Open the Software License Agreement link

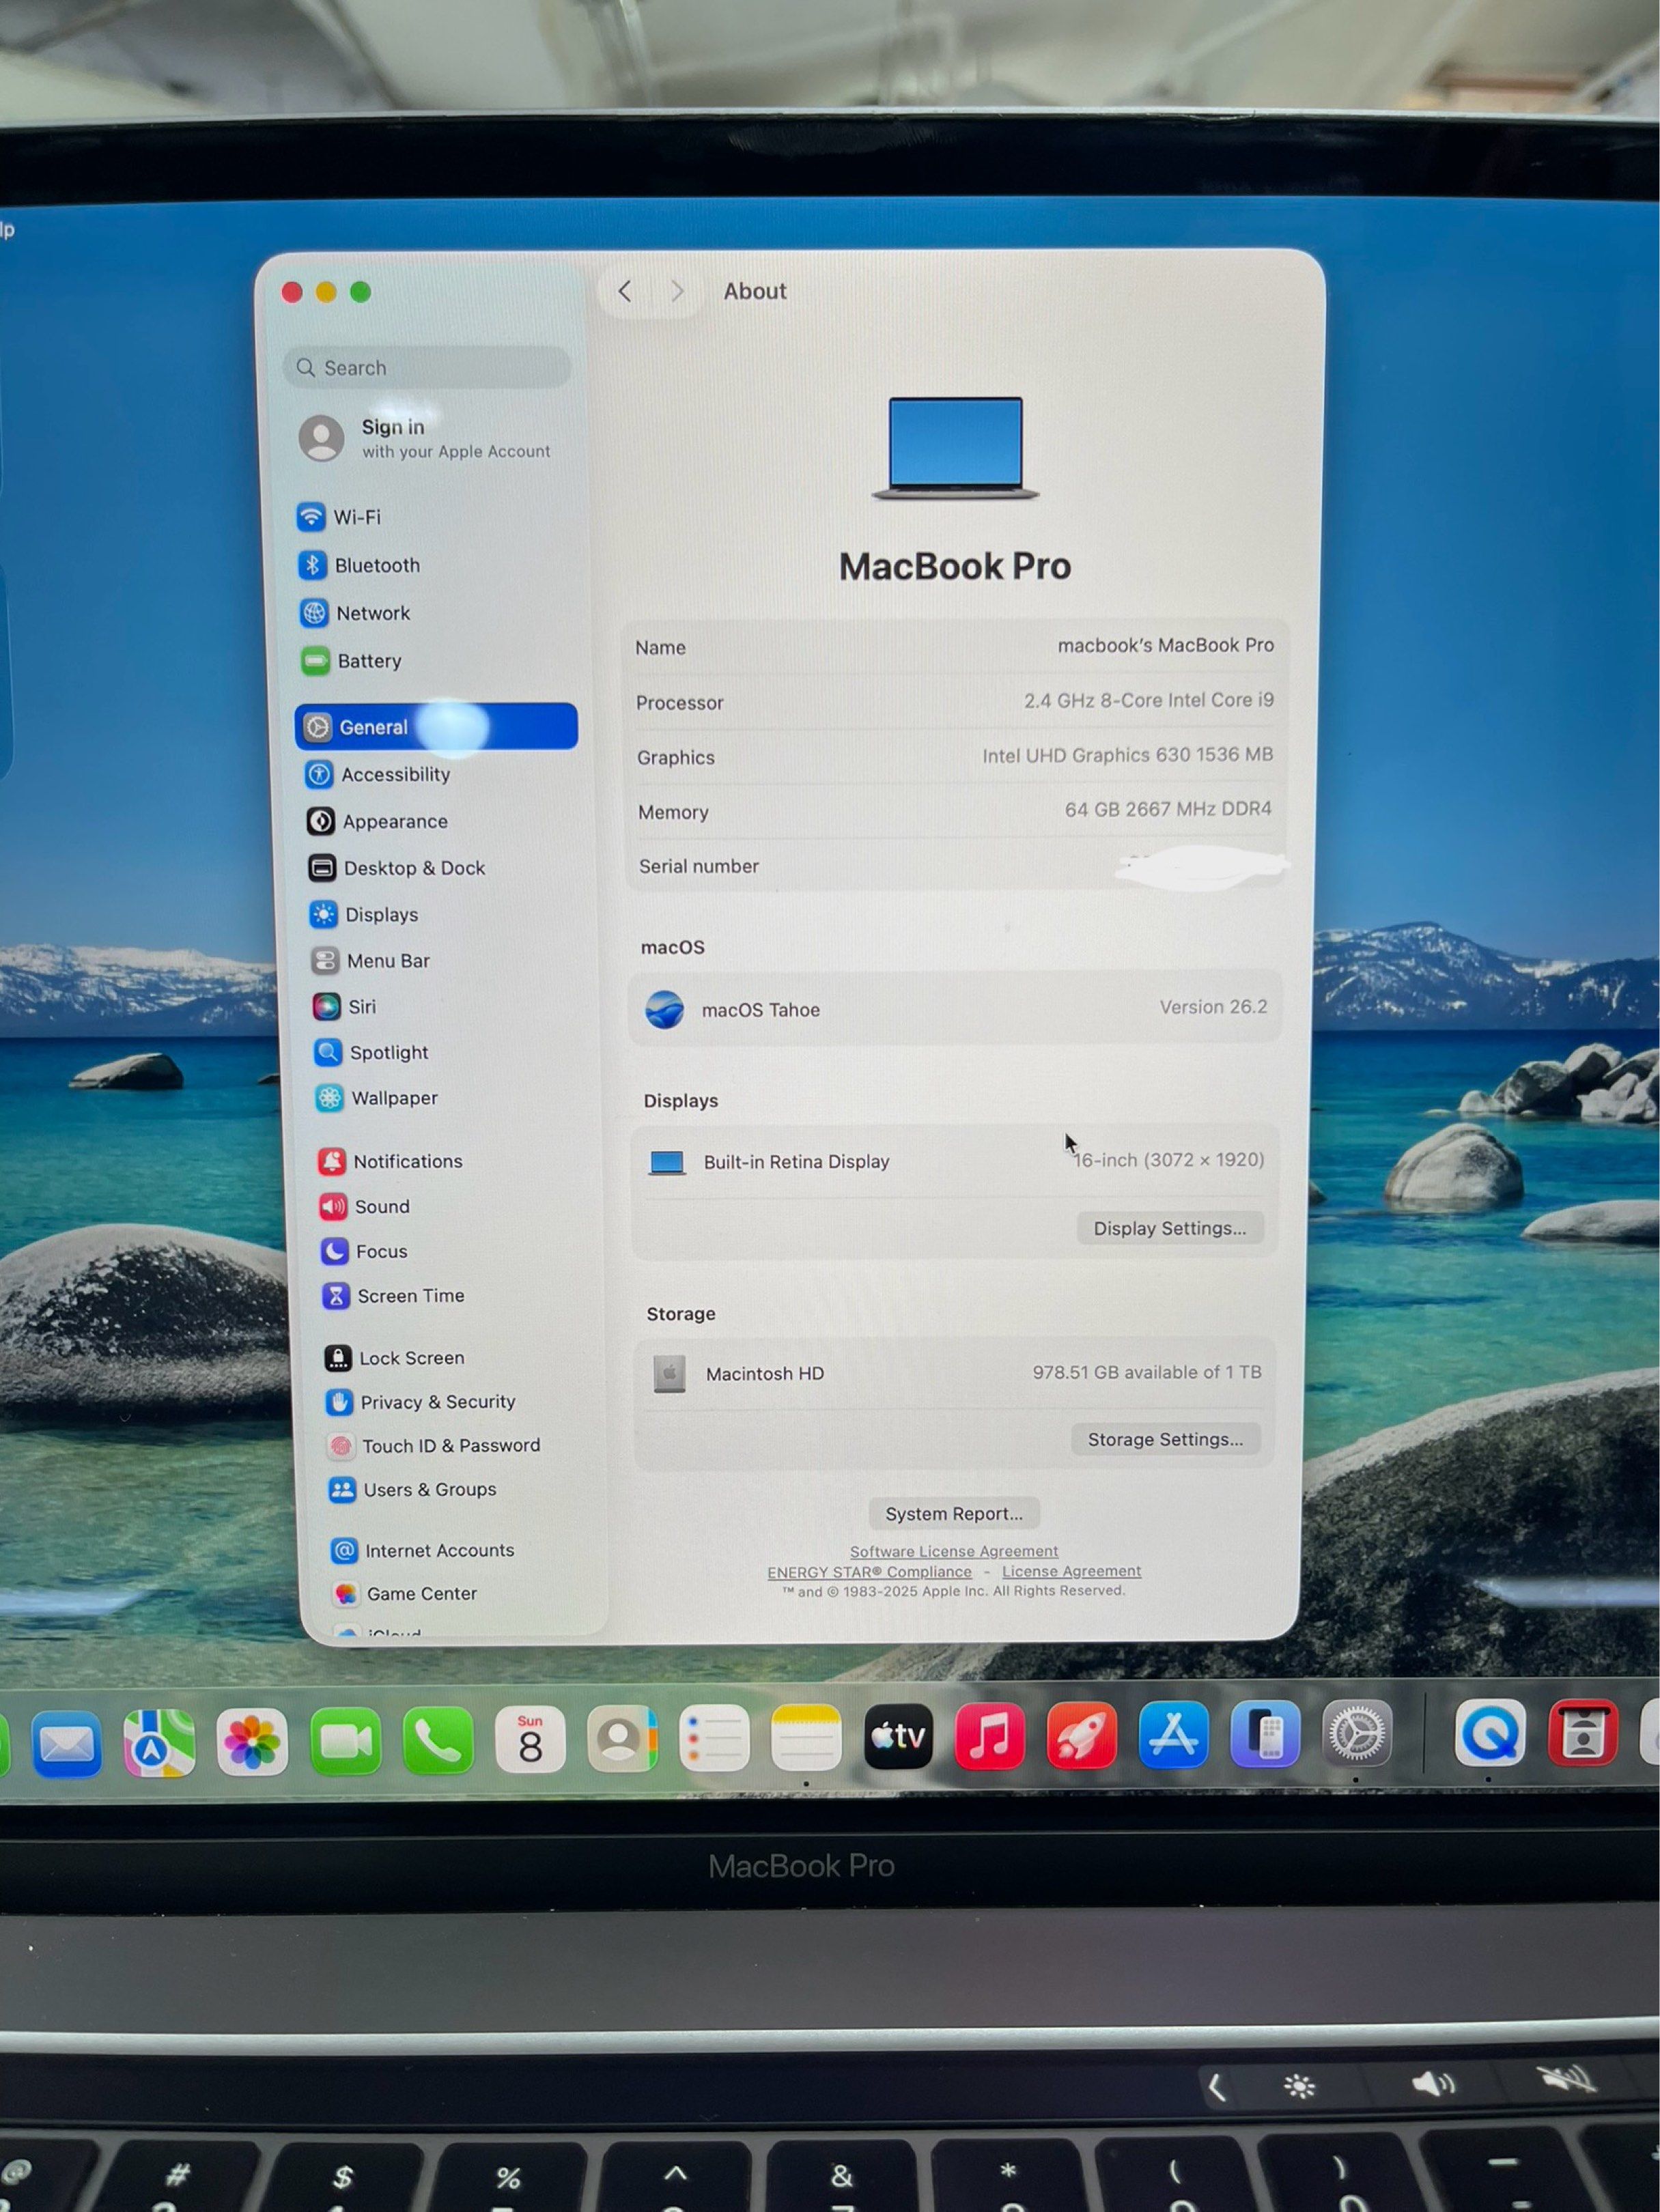coord(954,1551)
